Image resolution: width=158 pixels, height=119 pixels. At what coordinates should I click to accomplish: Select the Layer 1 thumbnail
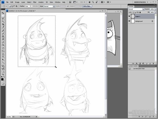pos(133,16)
